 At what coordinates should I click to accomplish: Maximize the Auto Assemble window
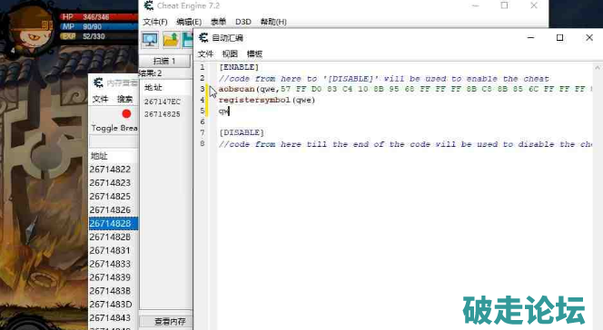tap(560, 37)
